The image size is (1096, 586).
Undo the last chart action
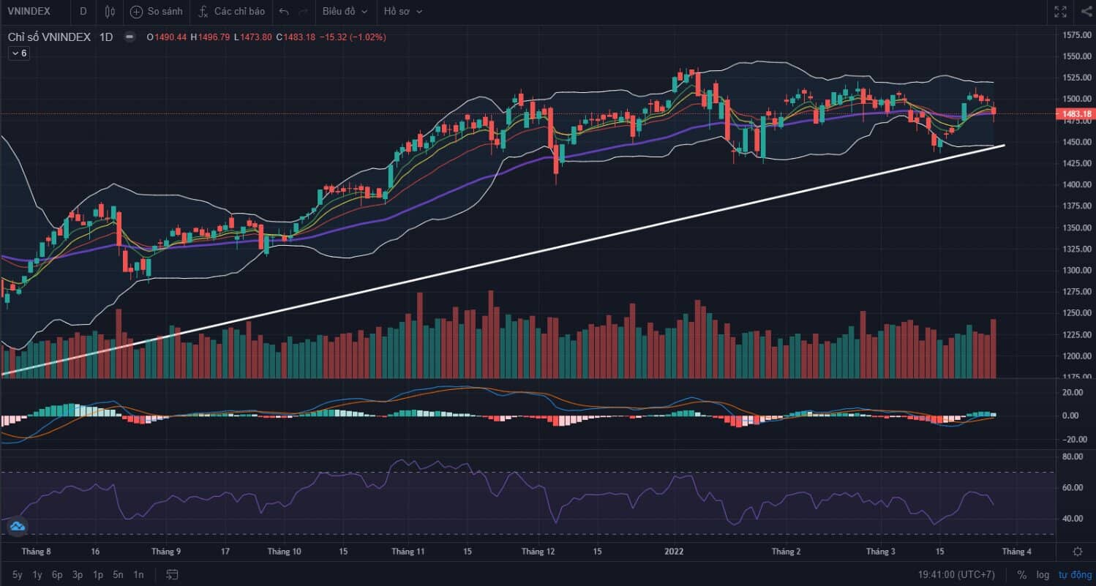pyautogui.click(x=284, y=12)
